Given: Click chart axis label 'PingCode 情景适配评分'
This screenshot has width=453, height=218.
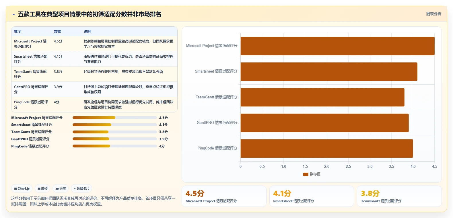Looking at the screenshot, I should pos(217,148).
